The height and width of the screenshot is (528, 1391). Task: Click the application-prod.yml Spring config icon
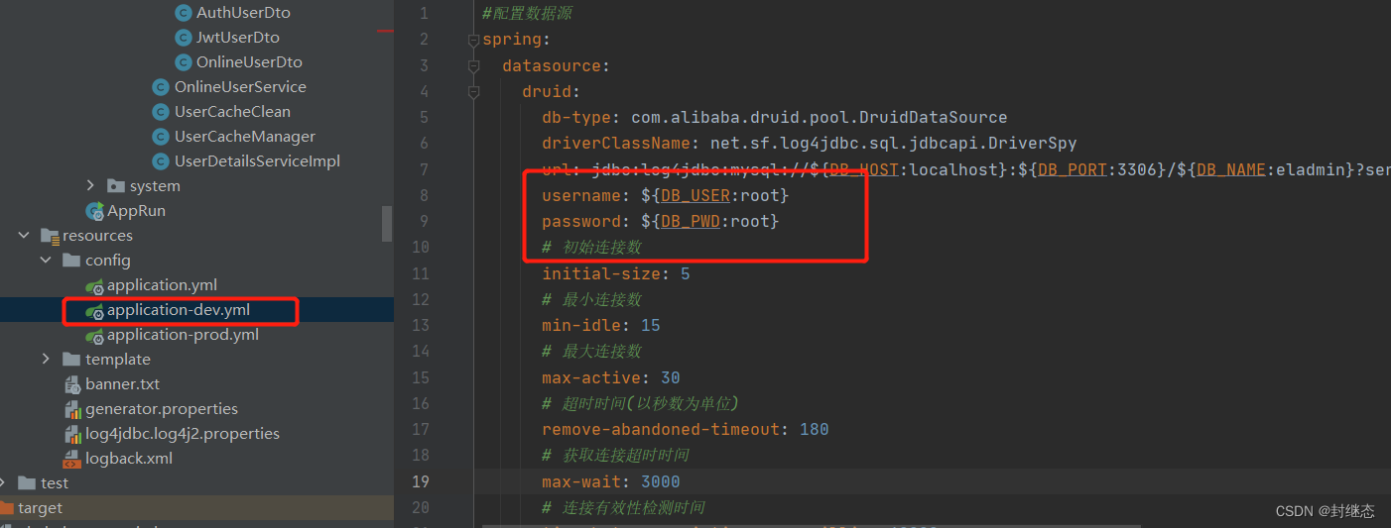[95, 335]
